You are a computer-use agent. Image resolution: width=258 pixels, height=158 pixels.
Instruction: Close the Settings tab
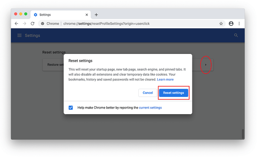pos(87,15)
